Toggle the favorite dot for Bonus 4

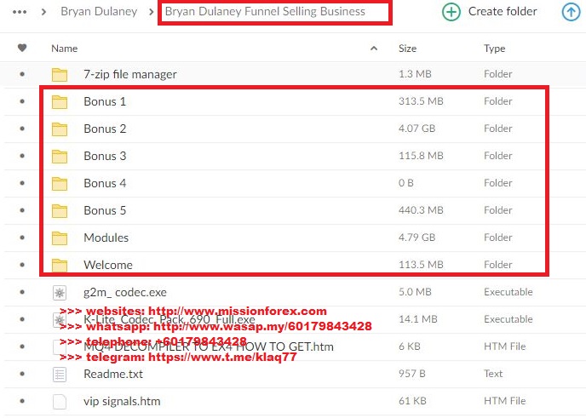point(22,183)
